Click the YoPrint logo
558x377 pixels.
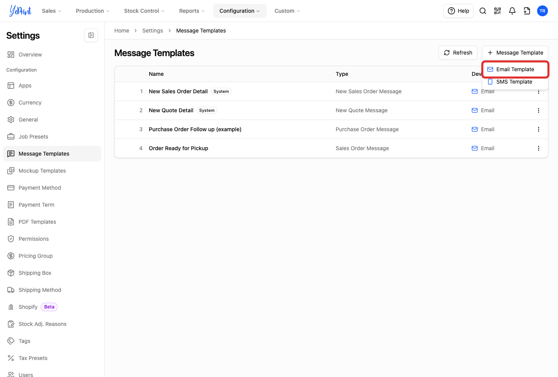click(20, 11)
